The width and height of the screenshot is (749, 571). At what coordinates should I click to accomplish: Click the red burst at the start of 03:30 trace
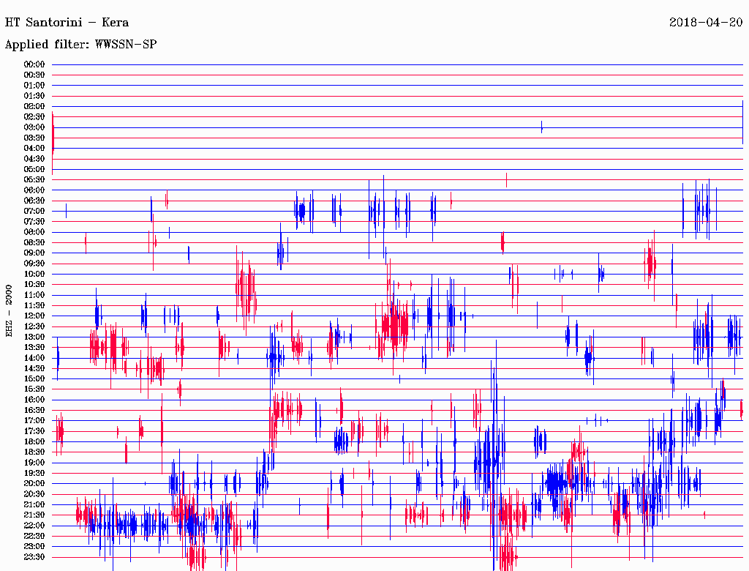click(x=53, y=136)
